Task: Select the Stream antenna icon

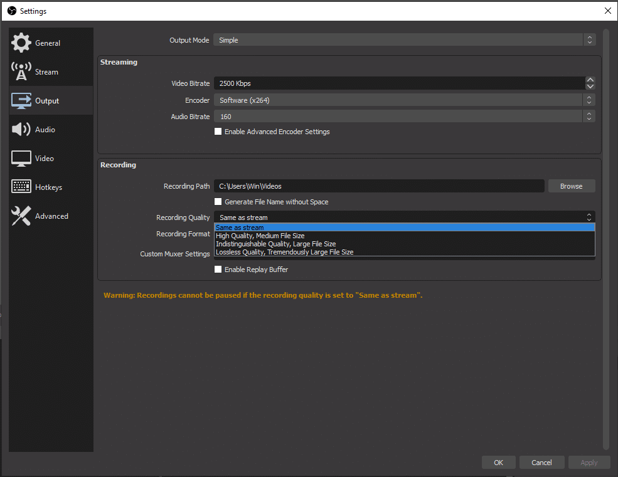Action: point(21,71)
